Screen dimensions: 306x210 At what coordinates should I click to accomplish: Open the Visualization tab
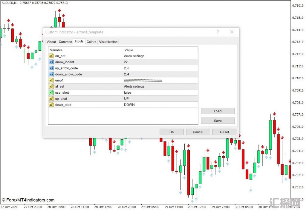108,42
